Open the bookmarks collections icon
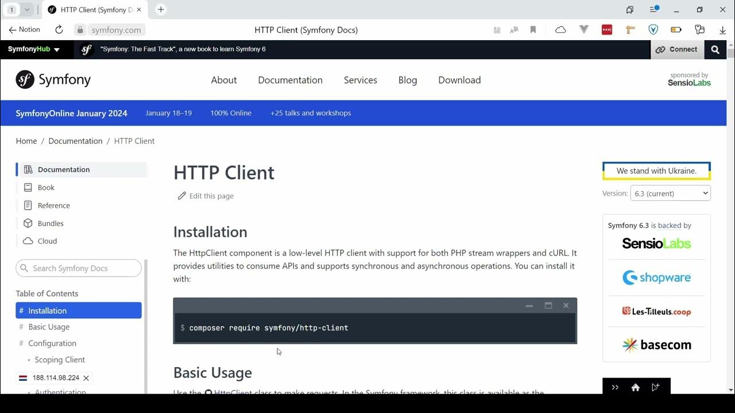Image resolution: width=735 pixels, height=413 pixels. click(x=630, y=9)
